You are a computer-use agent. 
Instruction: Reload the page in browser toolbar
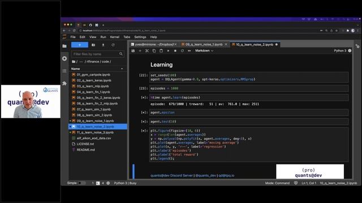coord(74,30)
